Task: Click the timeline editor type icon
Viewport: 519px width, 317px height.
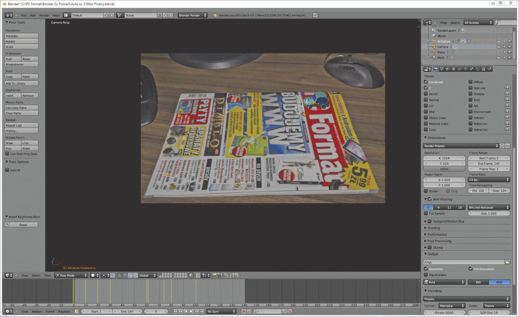Action: point(9,311)
